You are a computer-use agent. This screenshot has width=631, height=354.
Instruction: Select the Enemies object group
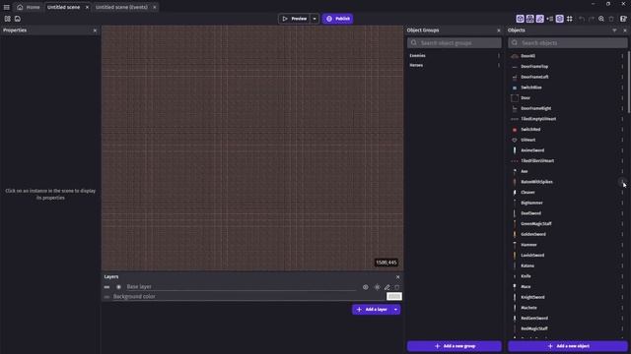417,56
